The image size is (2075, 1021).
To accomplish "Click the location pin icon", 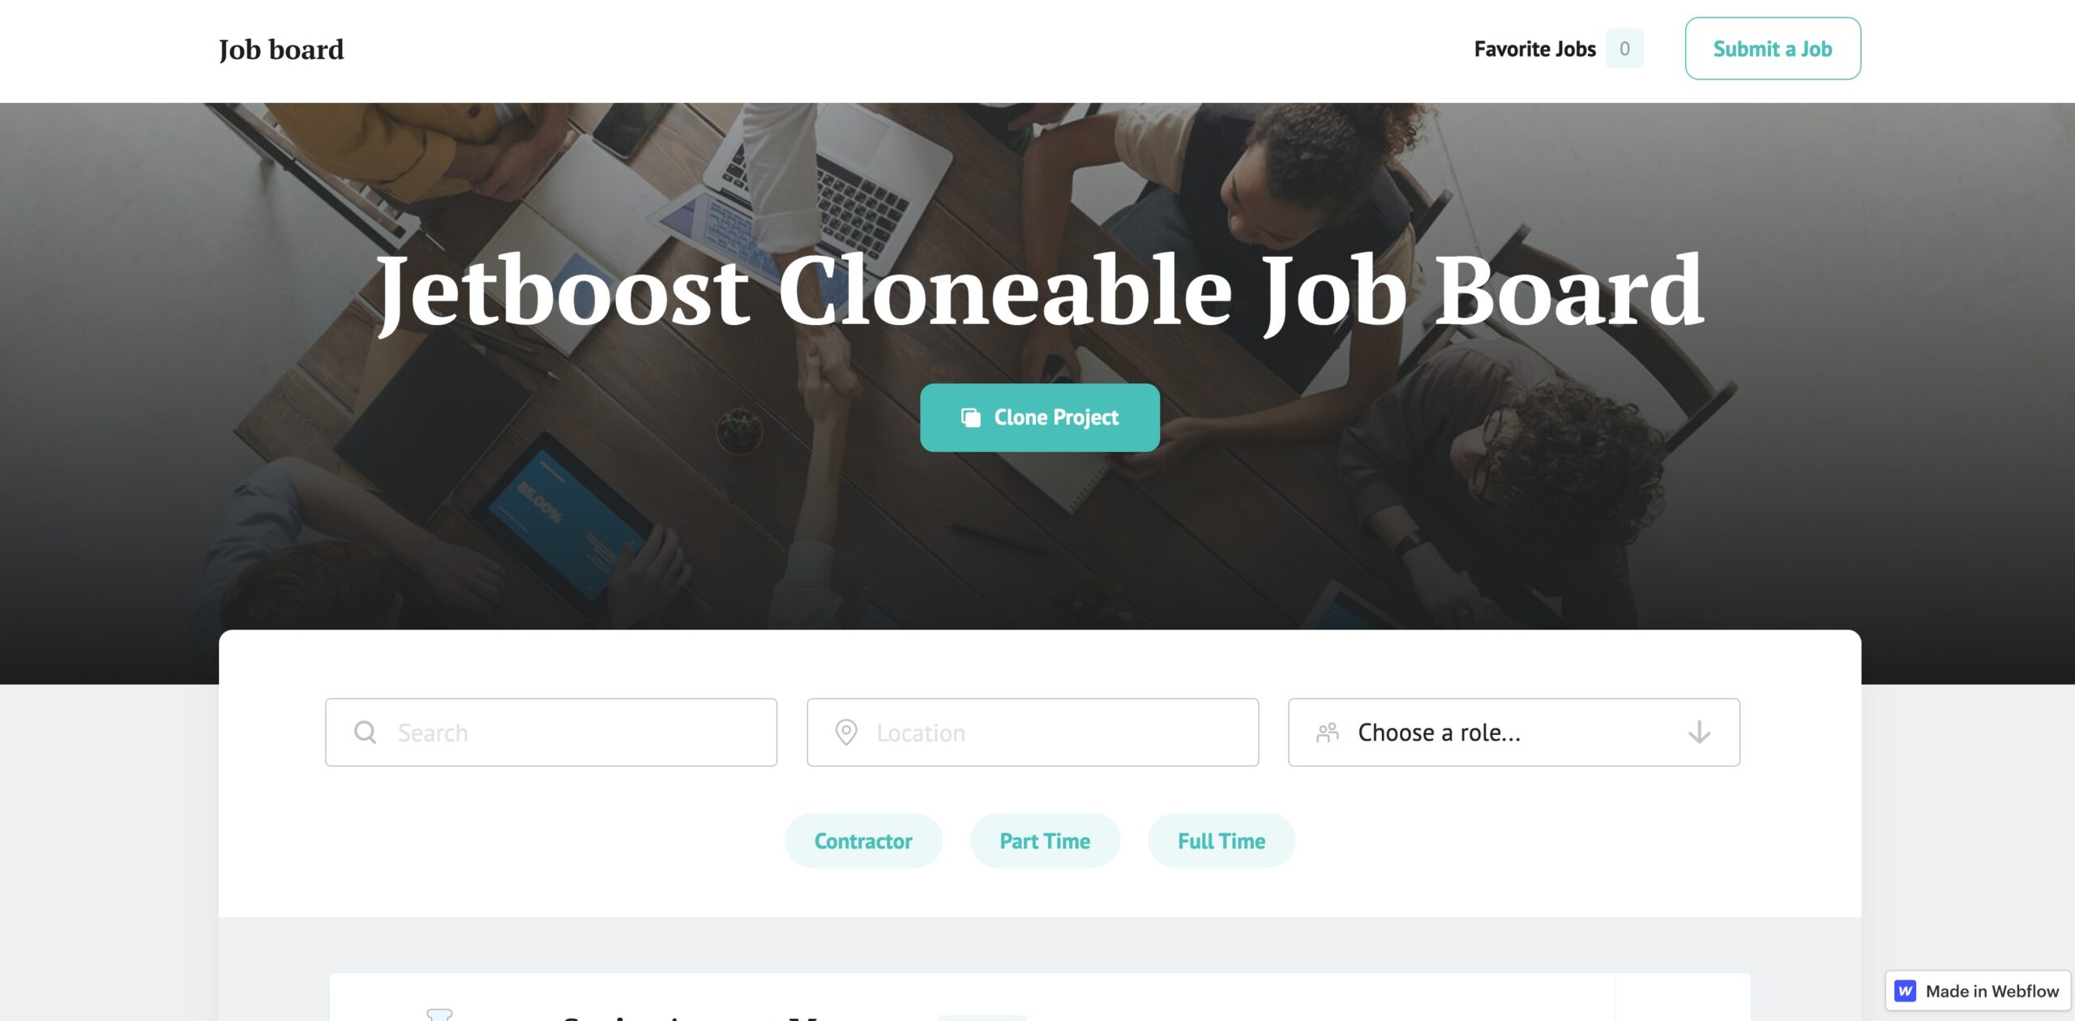I will coord(845,732).
